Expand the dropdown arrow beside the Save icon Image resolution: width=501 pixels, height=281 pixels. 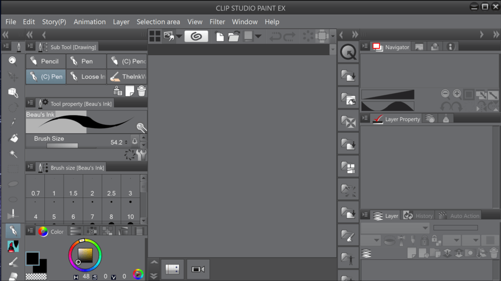pyautogui.click(x=258, y=36)
